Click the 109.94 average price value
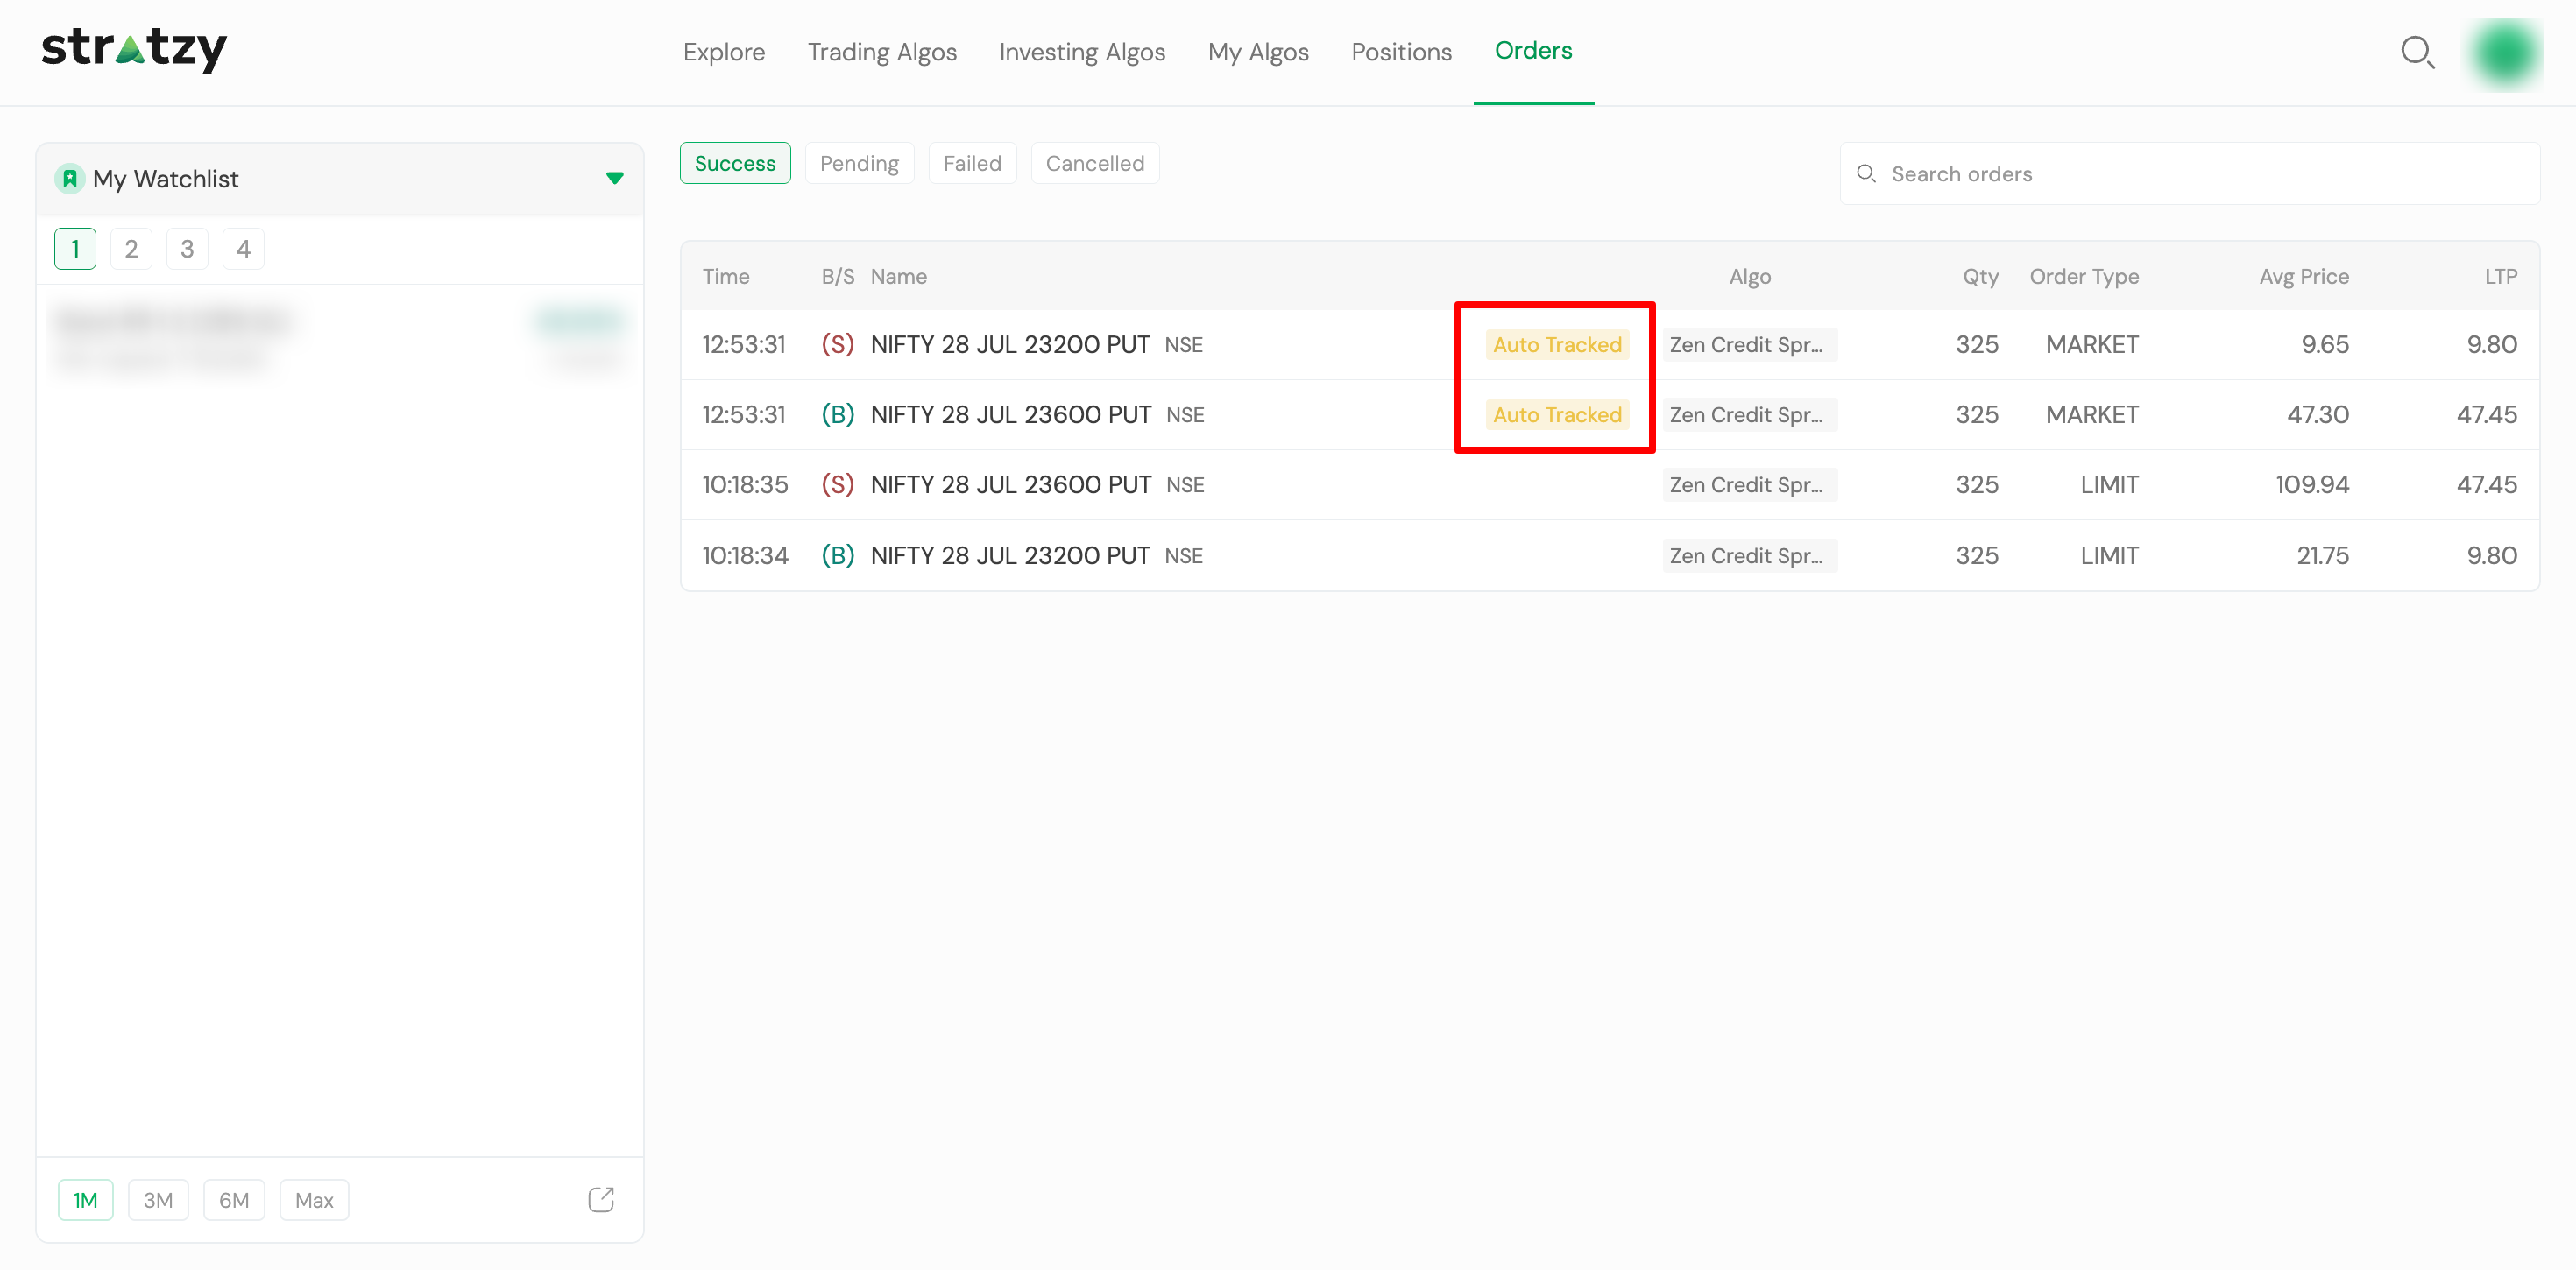Image resolution: width=2576 pixels, height=1270 pixels. (x=2312, y=484)
